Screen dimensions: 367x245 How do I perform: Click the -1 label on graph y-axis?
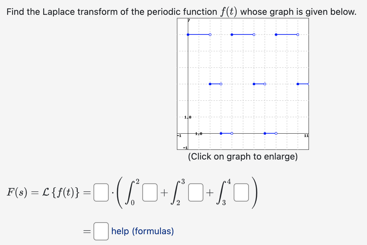tap(184, 147)
